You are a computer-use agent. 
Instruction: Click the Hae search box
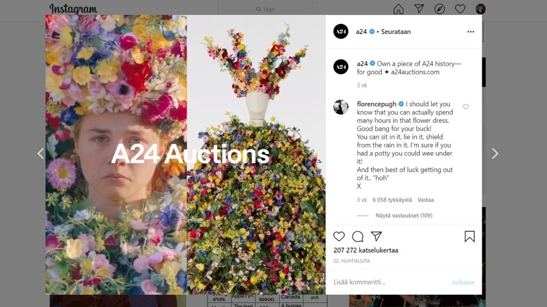(268, 9)
